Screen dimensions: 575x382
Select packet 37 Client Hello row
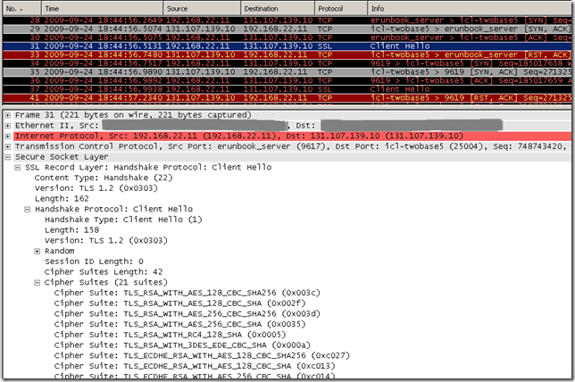(x=287, y=89)
